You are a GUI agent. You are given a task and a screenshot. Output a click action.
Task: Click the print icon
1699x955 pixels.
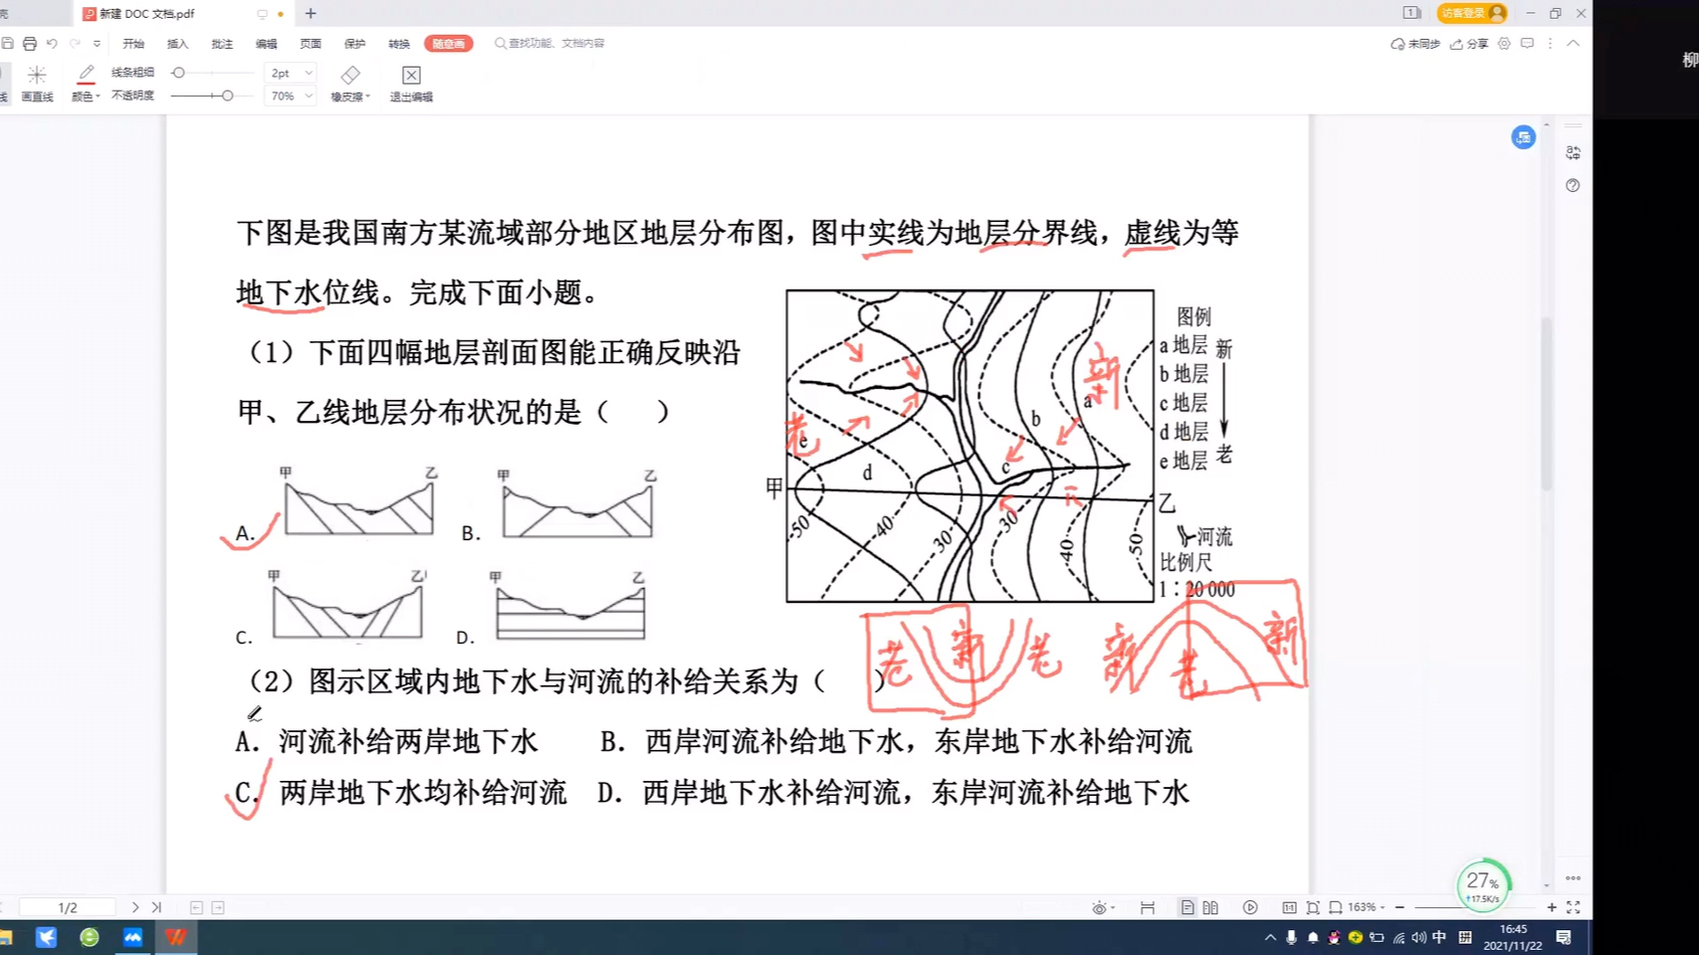[30, 44]
